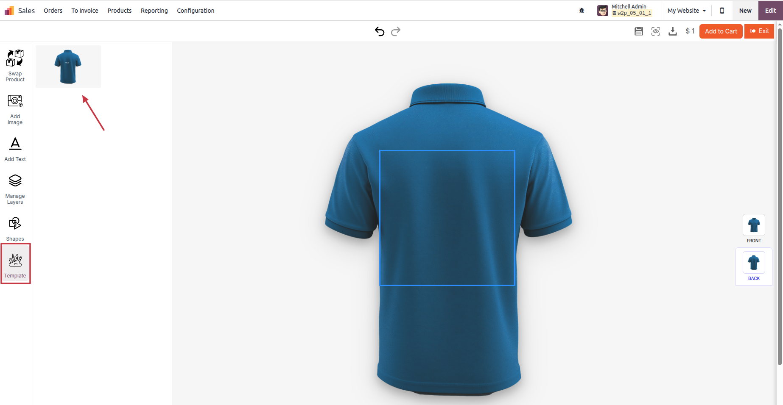This screenshot has height=405, width=783.
Task: Click the Edit button
Action: (x=771, y=11)
